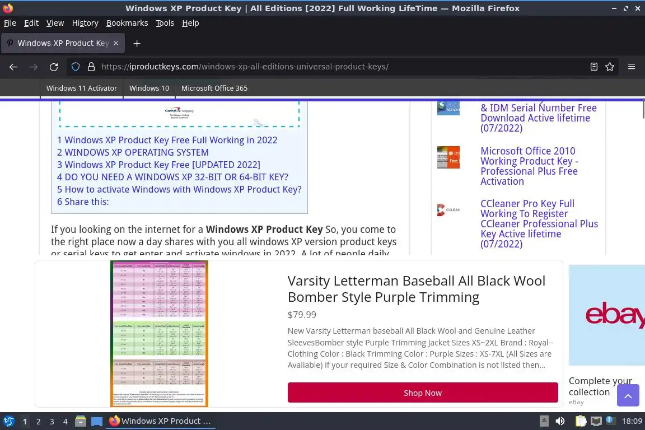Click the volume speaker tray icon

(x=560, y=421)
